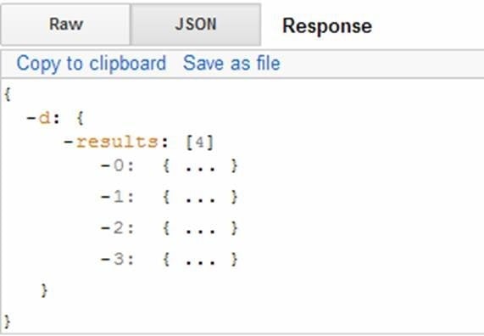
Task: Click the opening root brace
Action: coord(8,94)
